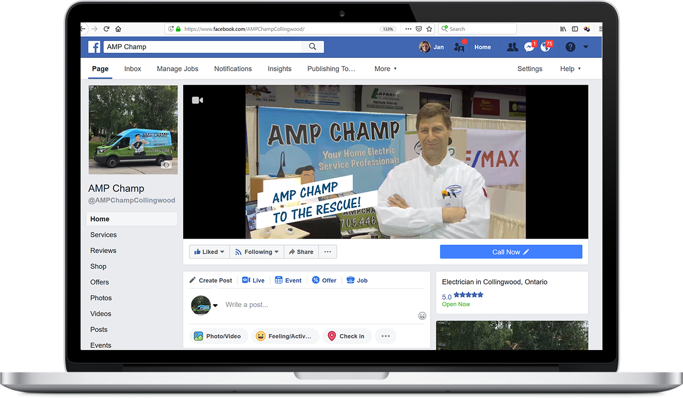Open Jan's profile picture

point(425,47)
